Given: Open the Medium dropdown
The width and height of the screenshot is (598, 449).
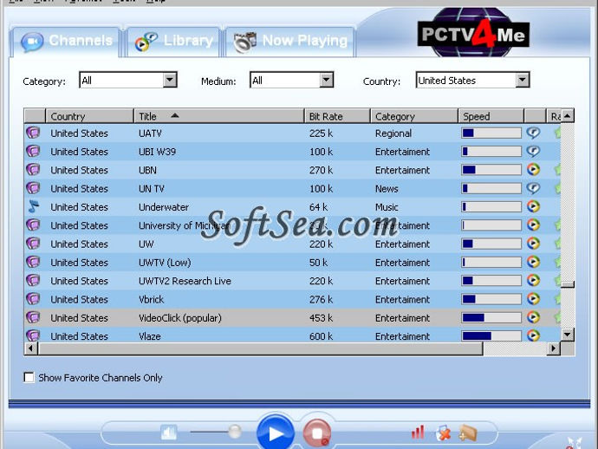Looking at the screenshot, I should (x=292, y=80).
